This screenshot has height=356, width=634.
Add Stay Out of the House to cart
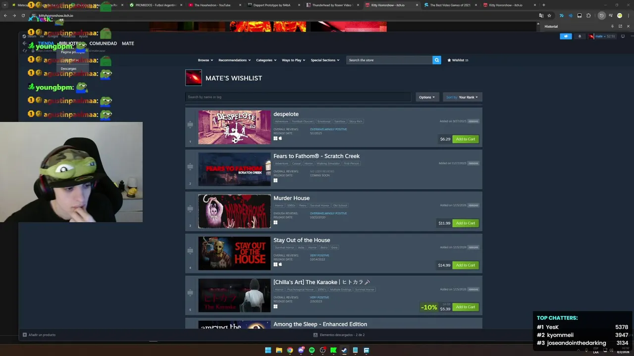tap(466, 265)
